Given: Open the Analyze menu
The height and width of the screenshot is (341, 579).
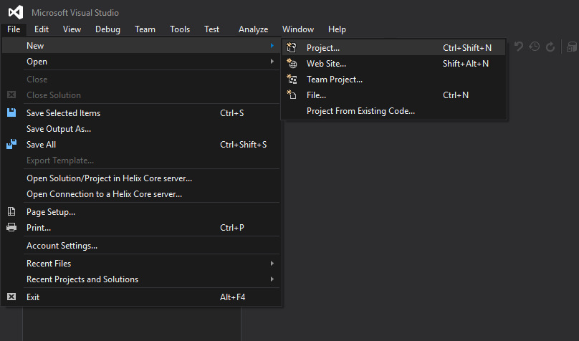Looking at the screenshot, I should [x=254, y=29].
